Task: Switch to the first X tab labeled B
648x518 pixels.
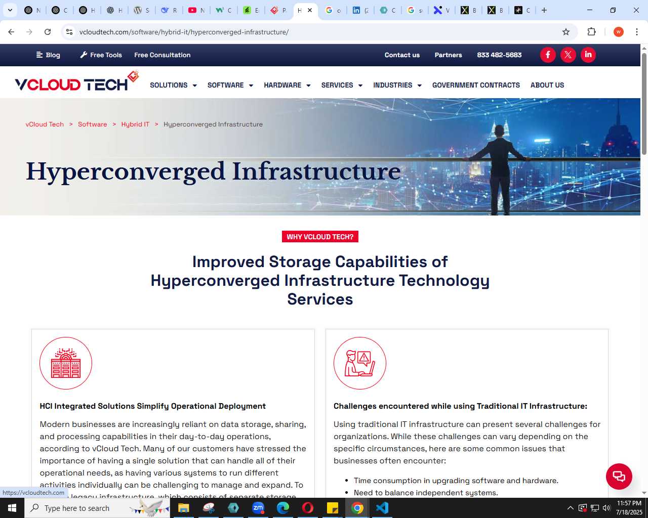Action: [x=469, y=10]
